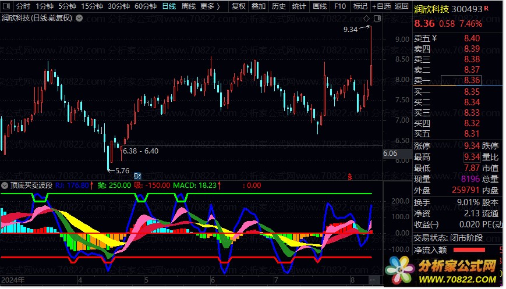Screen dimensions: 506x289
Task: Expand the 更多 periods menu
Action: pyautogui.click(x=210, y=6)
